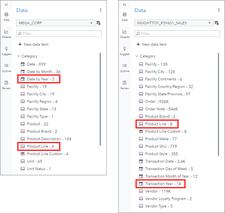Open the three-dot options menu above MEGA_CORP
Image resolution: width=225 pixels, height=213 pixels.
pyautogui.click(x=101, y=10)
